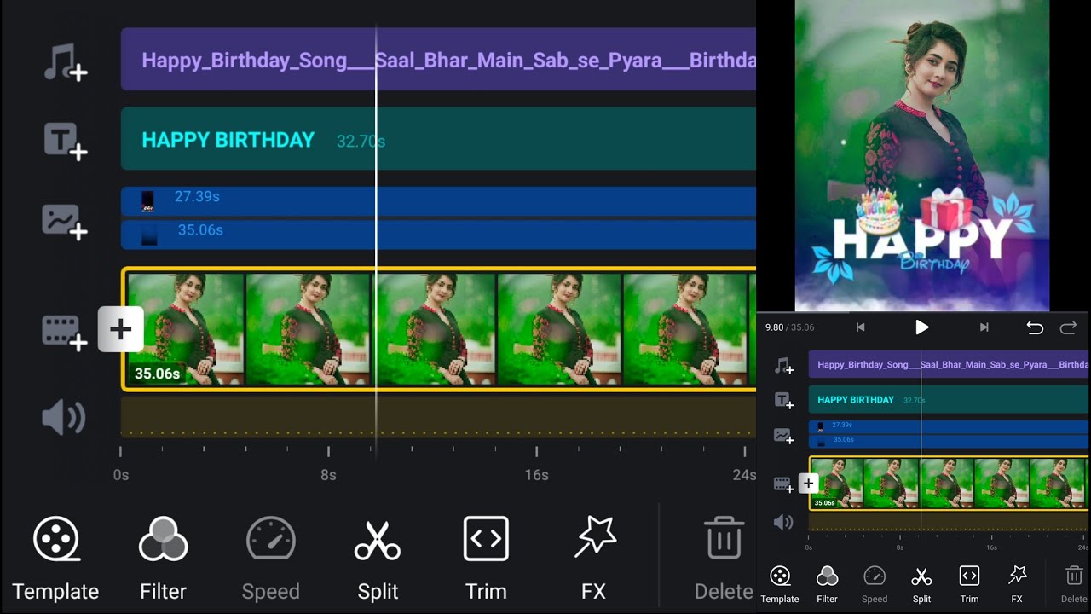Select Split in the small toolbar

coord(921,585)
